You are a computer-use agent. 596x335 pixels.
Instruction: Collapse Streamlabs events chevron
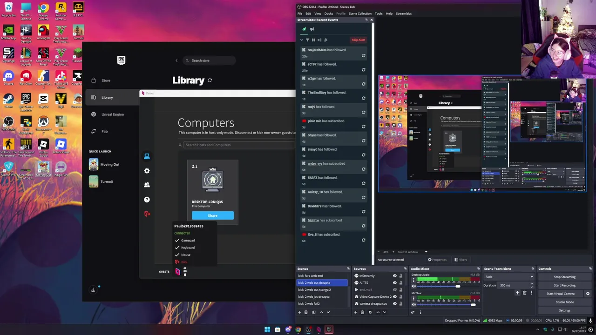click(302, 40)
